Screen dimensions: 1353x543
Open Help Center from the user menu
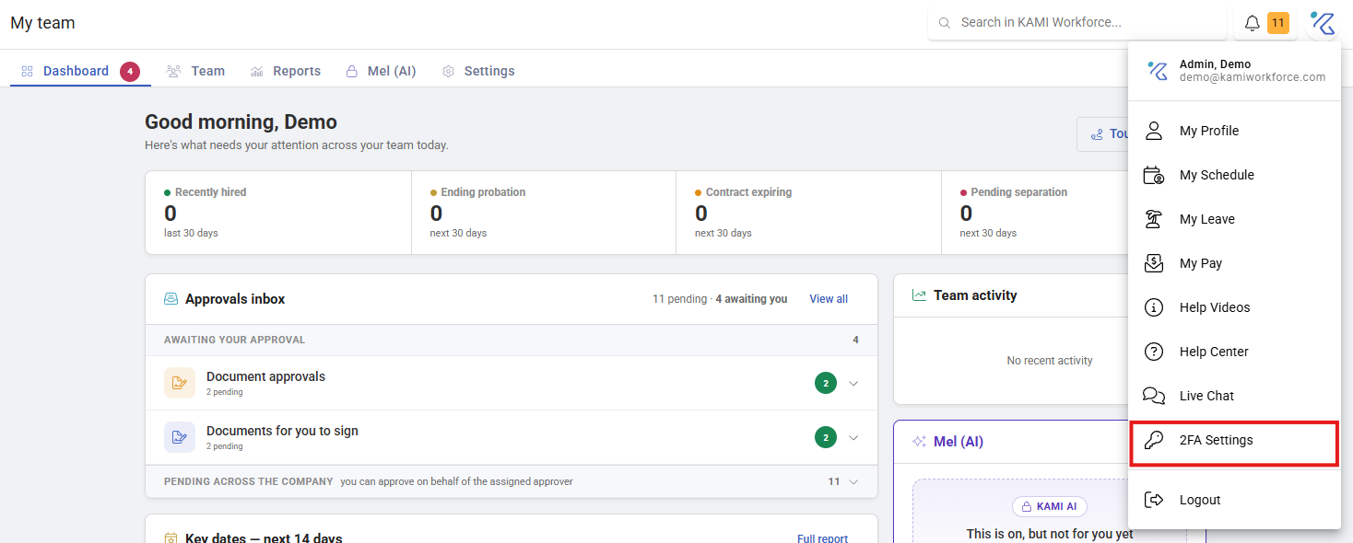[1234, 352]
